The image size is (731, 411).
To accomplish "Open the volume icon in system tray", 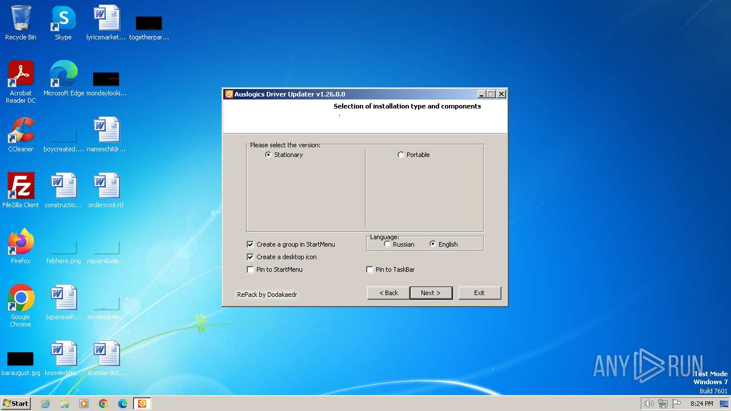I will click(x=649, y=404).
